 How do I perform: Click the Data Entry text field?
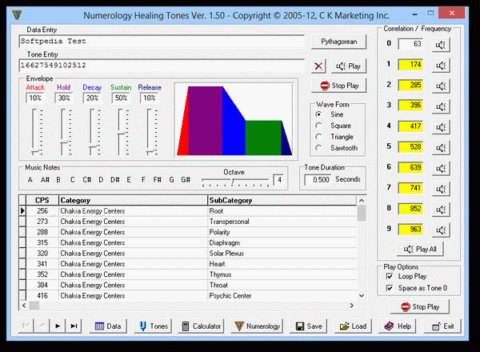tap(162, 42)
